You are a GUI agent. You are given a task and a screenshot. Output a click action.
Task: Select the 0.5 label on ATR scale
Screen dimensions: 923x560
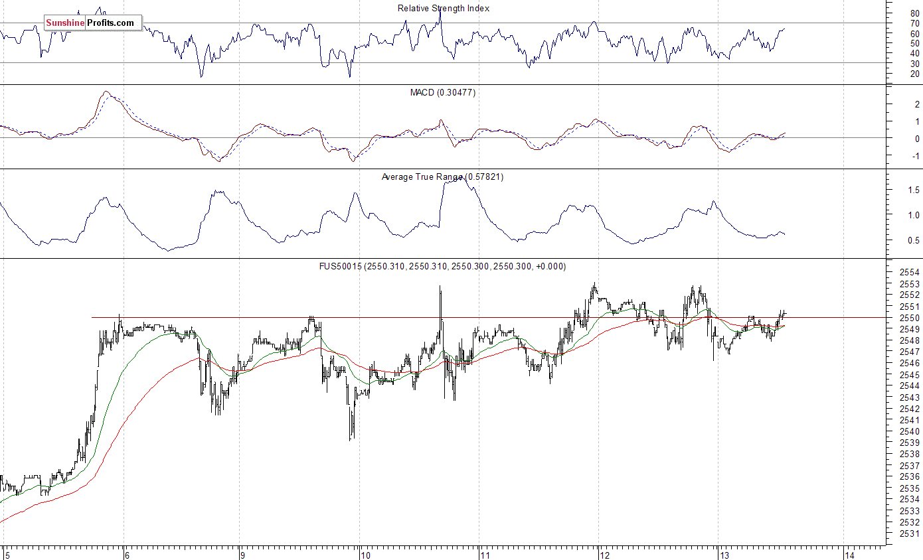pos(913,240)
